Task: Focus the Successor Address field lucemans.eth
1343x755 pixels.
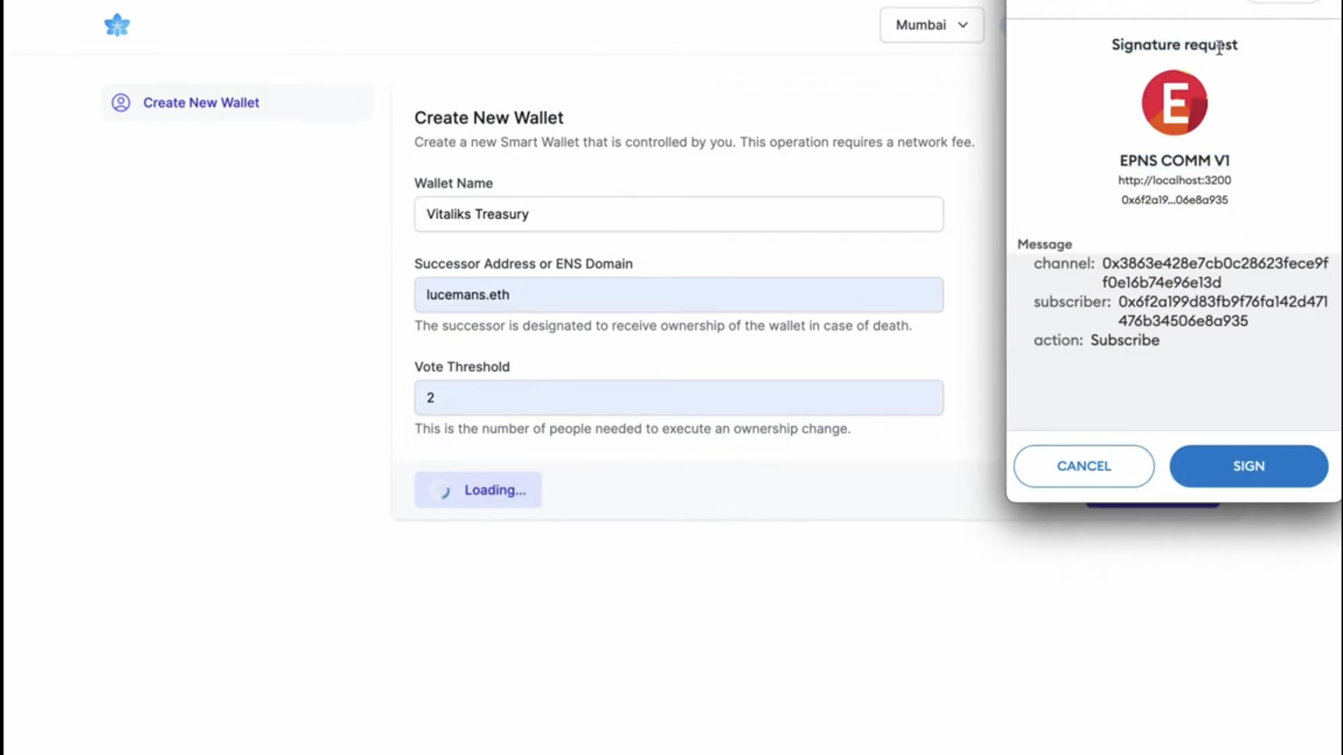Action: [x=678, y=295]
